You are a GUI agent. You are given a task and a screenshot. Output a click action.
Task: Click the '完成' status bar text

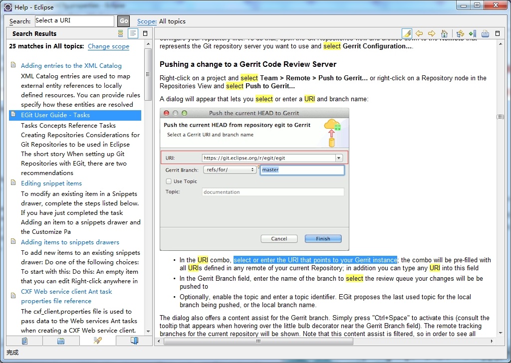[x=12, y=353]
